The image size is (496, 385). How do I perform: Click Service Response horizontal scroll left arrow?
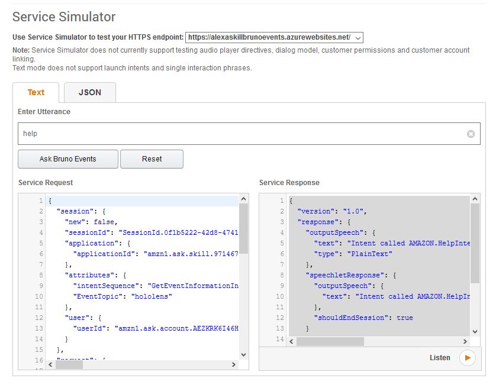click(x=291, y=342)
